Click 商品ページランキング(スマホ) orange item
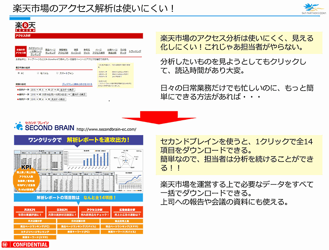The height and width of the screenshot is (250, 329). pyautogui.click(x=122, y=227)
